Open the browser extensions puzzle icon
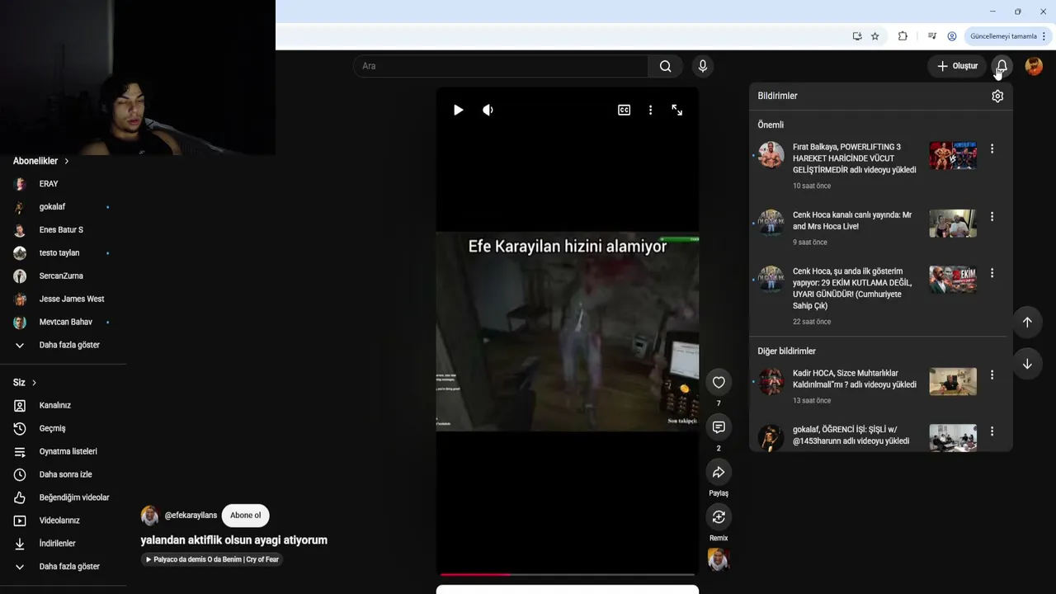Screen dimensions: 1056x594 pyautogui.click(x=903, y=36)
